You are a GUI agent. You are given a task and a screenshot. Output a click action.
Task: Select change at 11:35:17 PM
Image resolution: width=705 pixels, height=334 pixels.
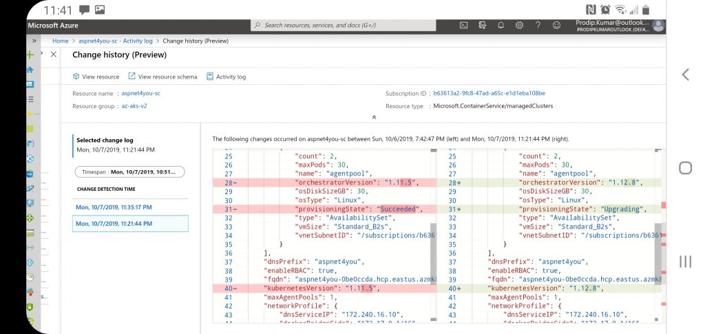click(114, 207)
